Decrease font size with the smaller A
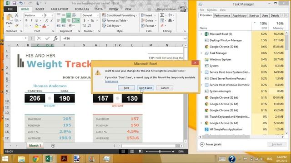This screenshot has height=163, width=291. pyautogui.click(x=52, y=20)
